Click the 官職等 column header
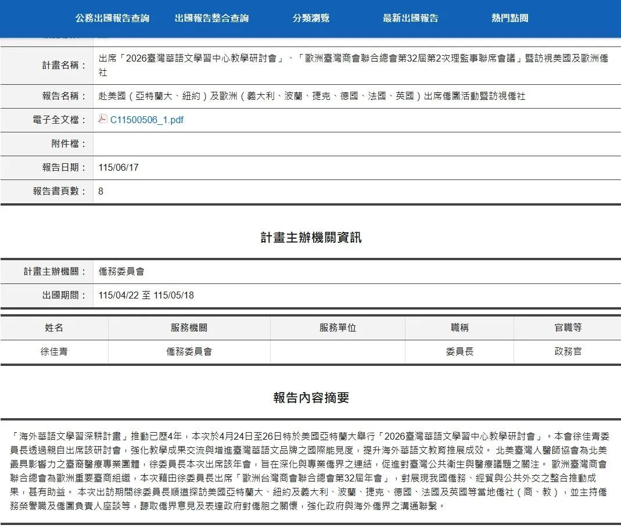 (x=568, y=328)
